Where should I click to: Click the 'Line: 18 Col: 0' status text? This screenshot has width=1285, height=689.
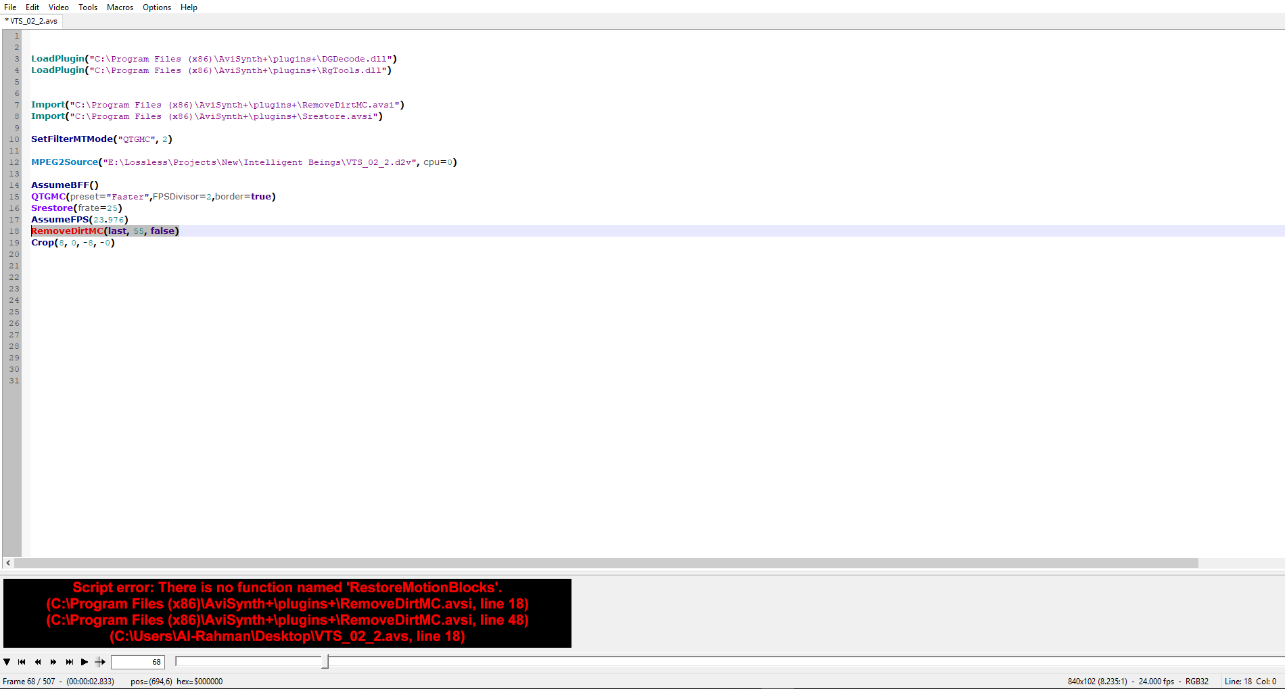click(1251, 682)
